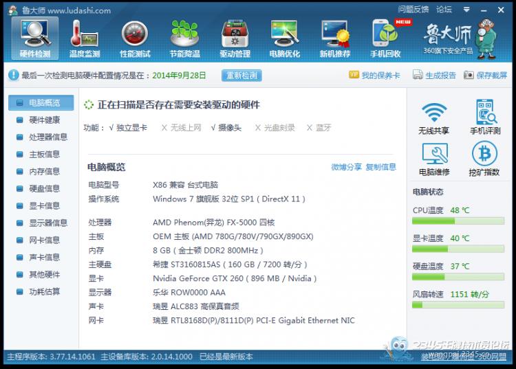
Task: Click the 电脑维修 repair icon
Action: tap(433, 159)
